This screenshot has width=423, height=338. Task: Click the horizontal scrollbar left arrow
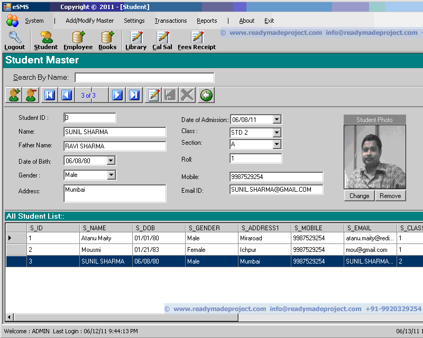pos(10,317)
